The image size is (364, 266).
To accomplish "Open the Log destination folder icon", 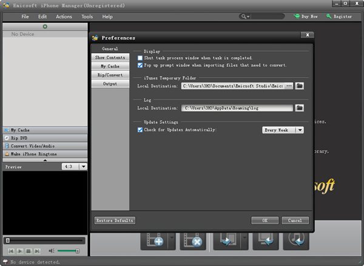I will tap(300, 107).
